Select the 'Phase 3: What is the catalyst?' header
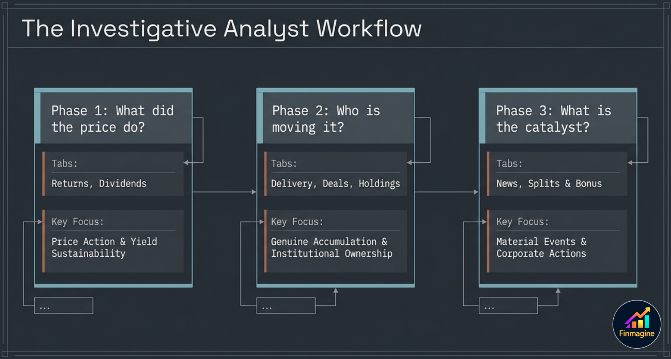The height and width of the screenshot is (359, 671). click(x=558, y=119)
